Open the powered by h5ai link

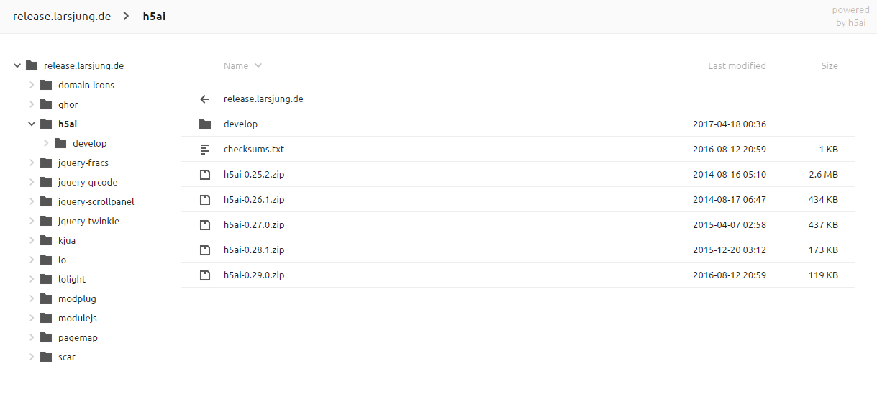[x=850, y=17]
